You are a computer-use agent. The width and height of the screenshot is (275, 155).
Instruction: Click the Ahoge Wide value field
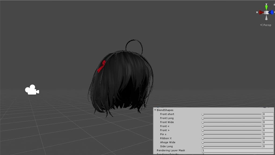click(268, 143)
